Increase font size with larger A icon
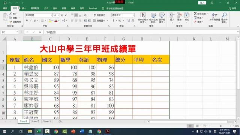 click(x=62, y=15)
